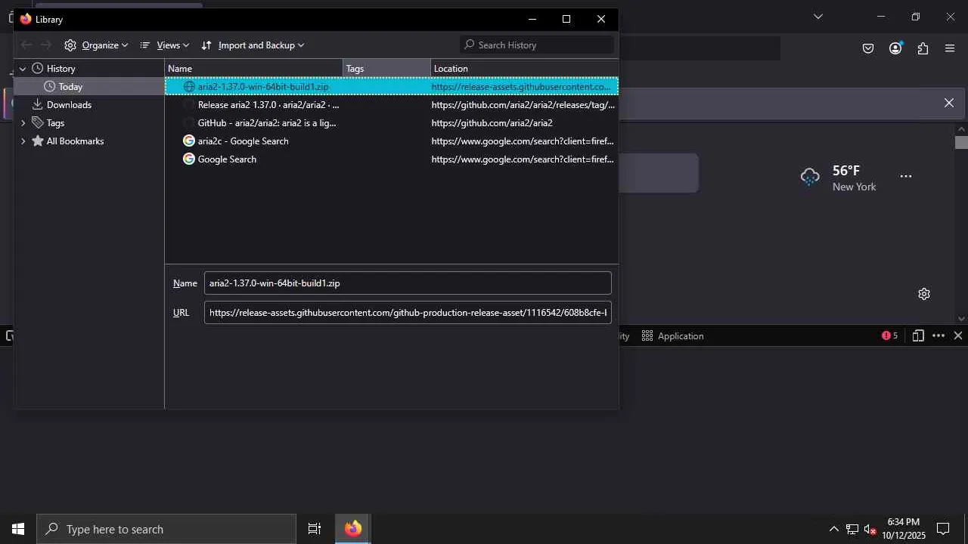Click the volume icon in system tray
This screenshot has width=968, height=544.
click(870, 529)
